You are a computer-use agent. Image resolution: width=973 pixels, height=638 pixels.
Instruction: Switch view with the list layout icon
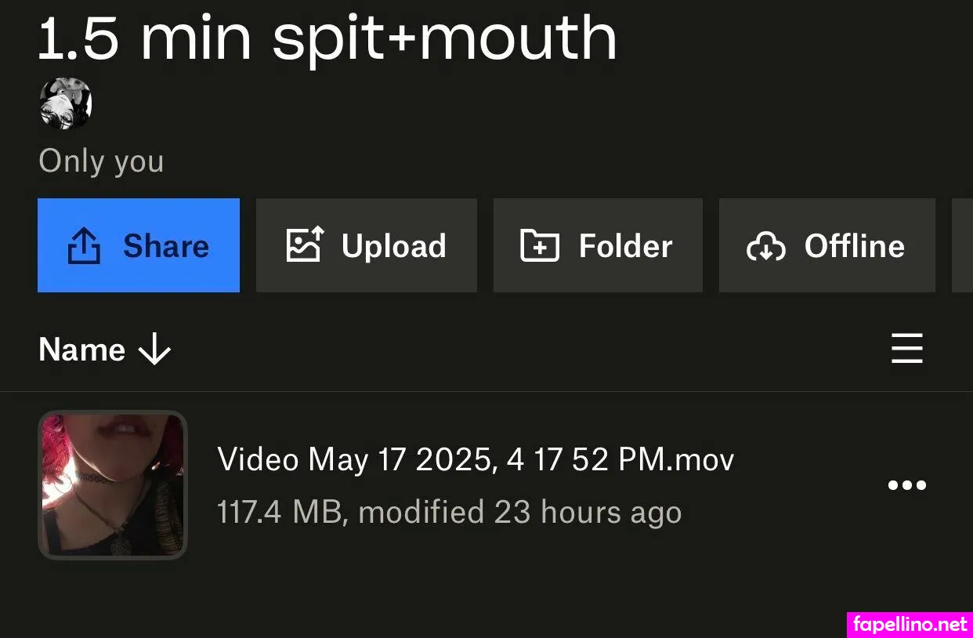[x=907, y=349]
